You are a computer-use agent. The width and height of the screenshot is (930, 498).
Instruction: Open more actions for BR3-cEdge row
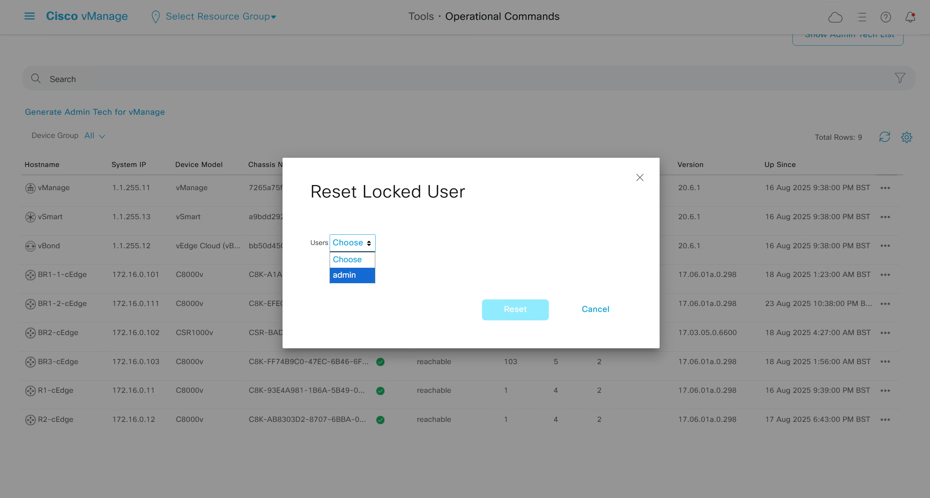(885, 362)
